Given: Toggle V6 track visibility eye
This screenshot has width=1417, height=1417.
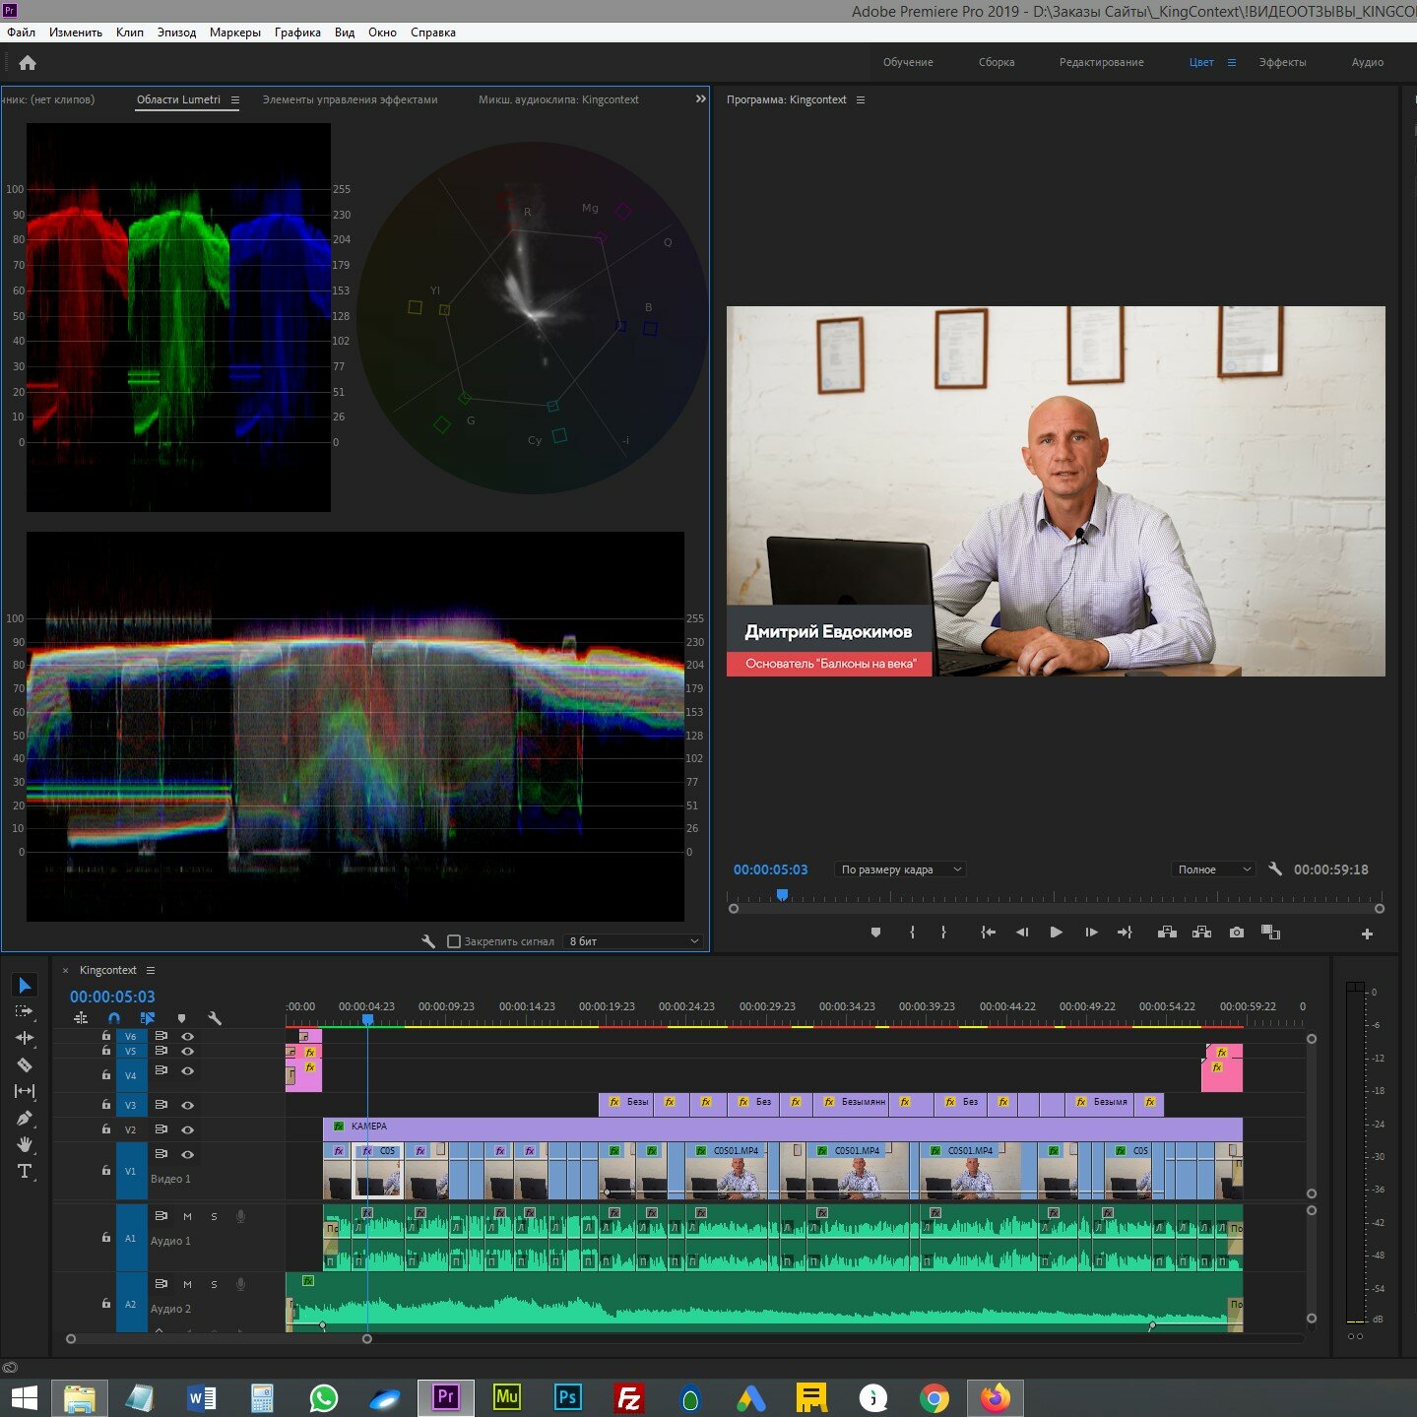Looking at the screenshot, I should pos(187,1036).
